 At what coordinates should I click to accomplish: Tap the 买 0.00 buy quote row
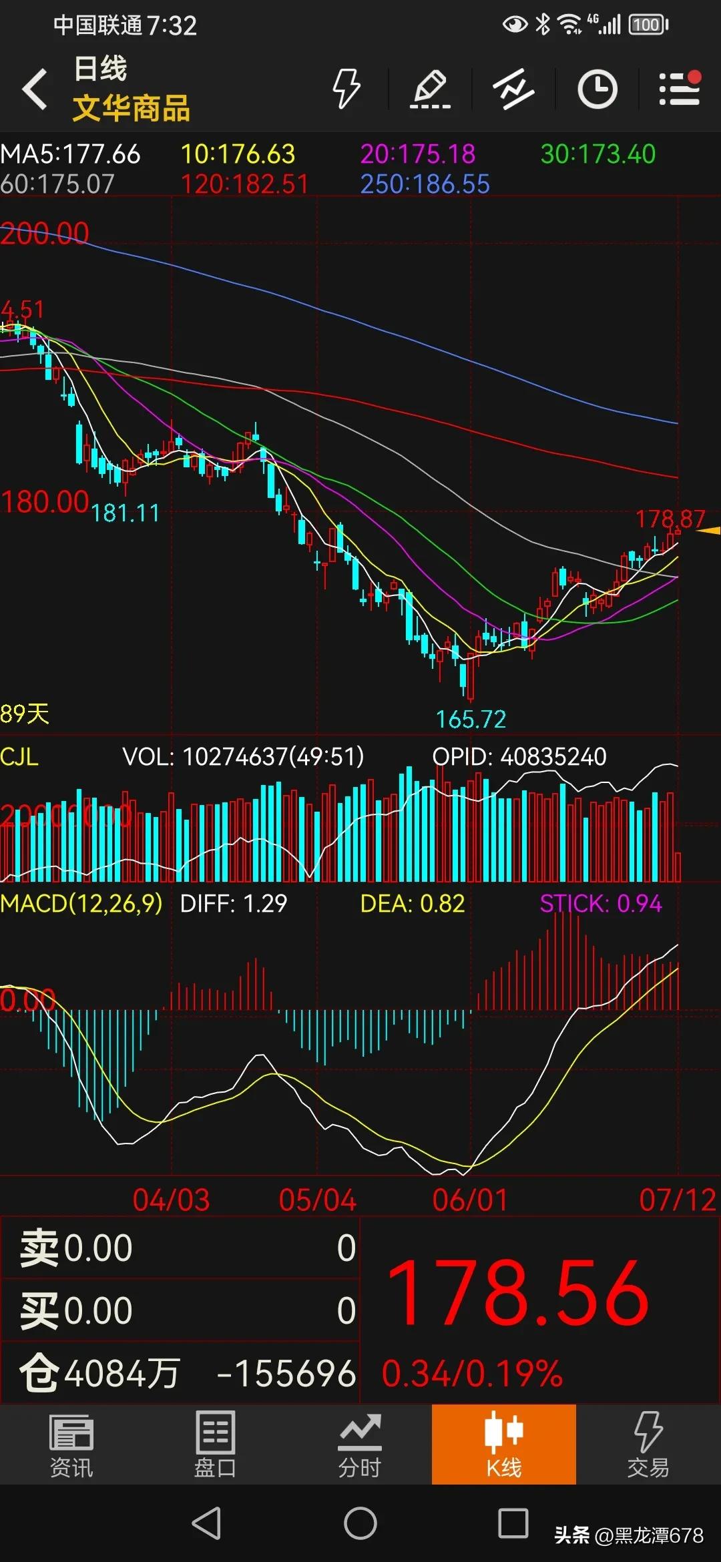pos(180,1310)
